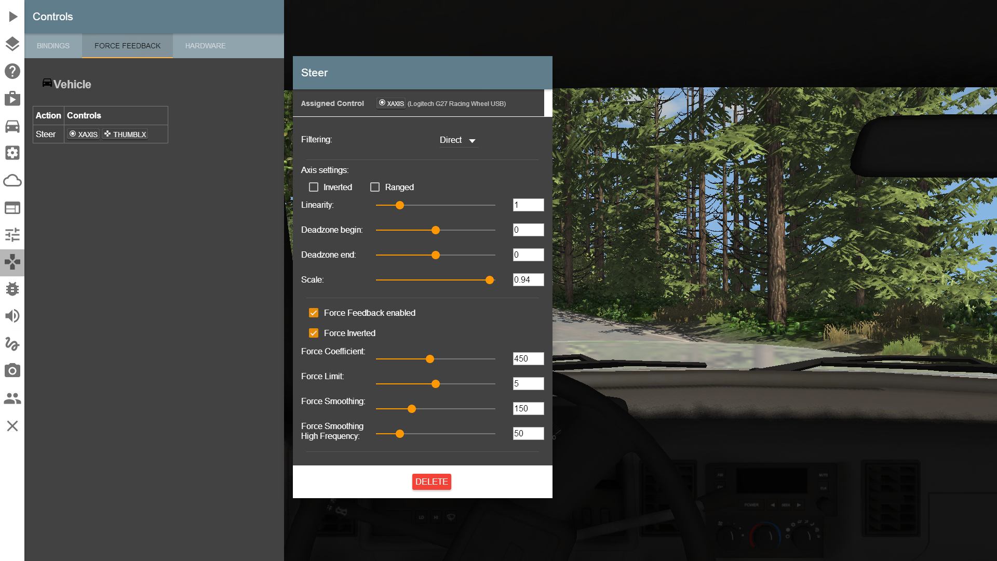Click the Steer action cell
This screenshot has height=561, width=997.
pyautogui.click(x=48, y=134)
